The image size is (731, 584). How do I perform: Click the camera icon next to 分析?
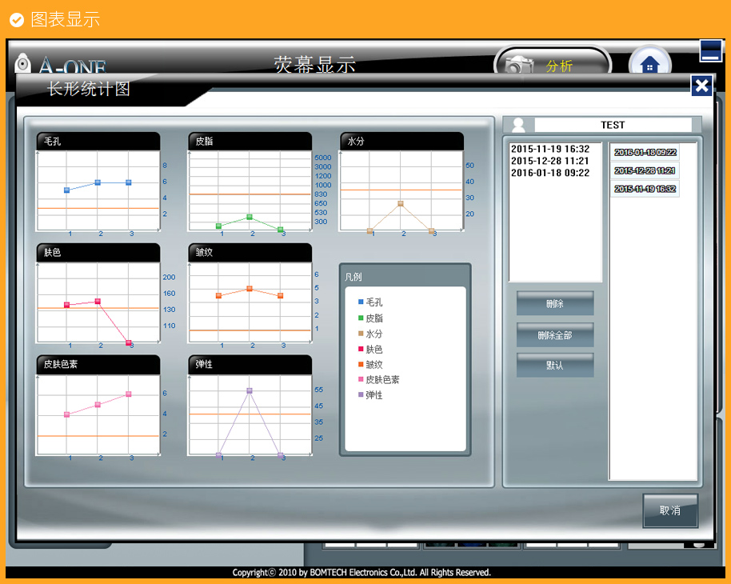(x=520, y=66)
